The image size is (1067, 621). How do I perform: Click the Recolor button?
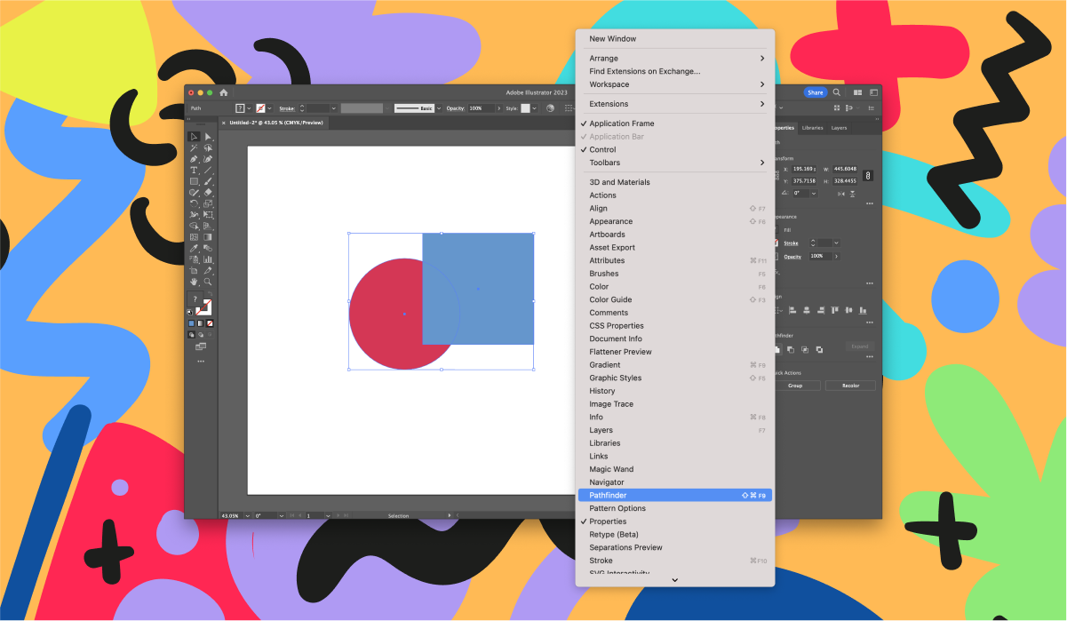click(x=849, y=385)
